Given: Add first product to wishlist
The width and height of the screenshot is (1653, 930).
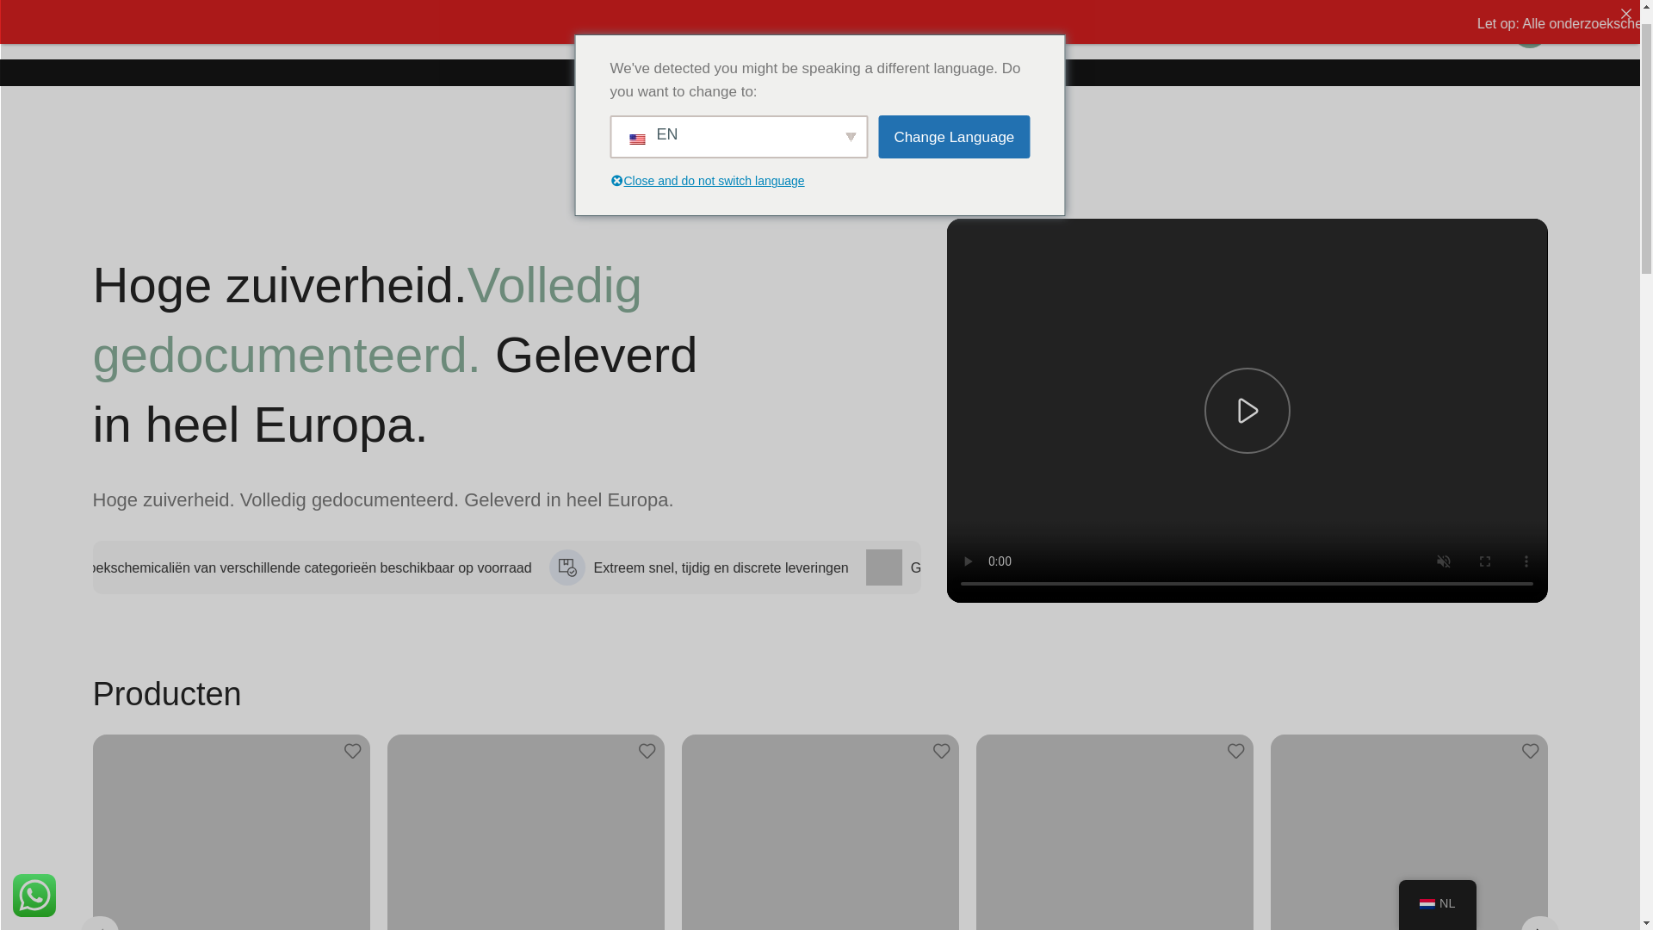Looking at the screenshot, I should pyautogui.click(x=353, y=751).
